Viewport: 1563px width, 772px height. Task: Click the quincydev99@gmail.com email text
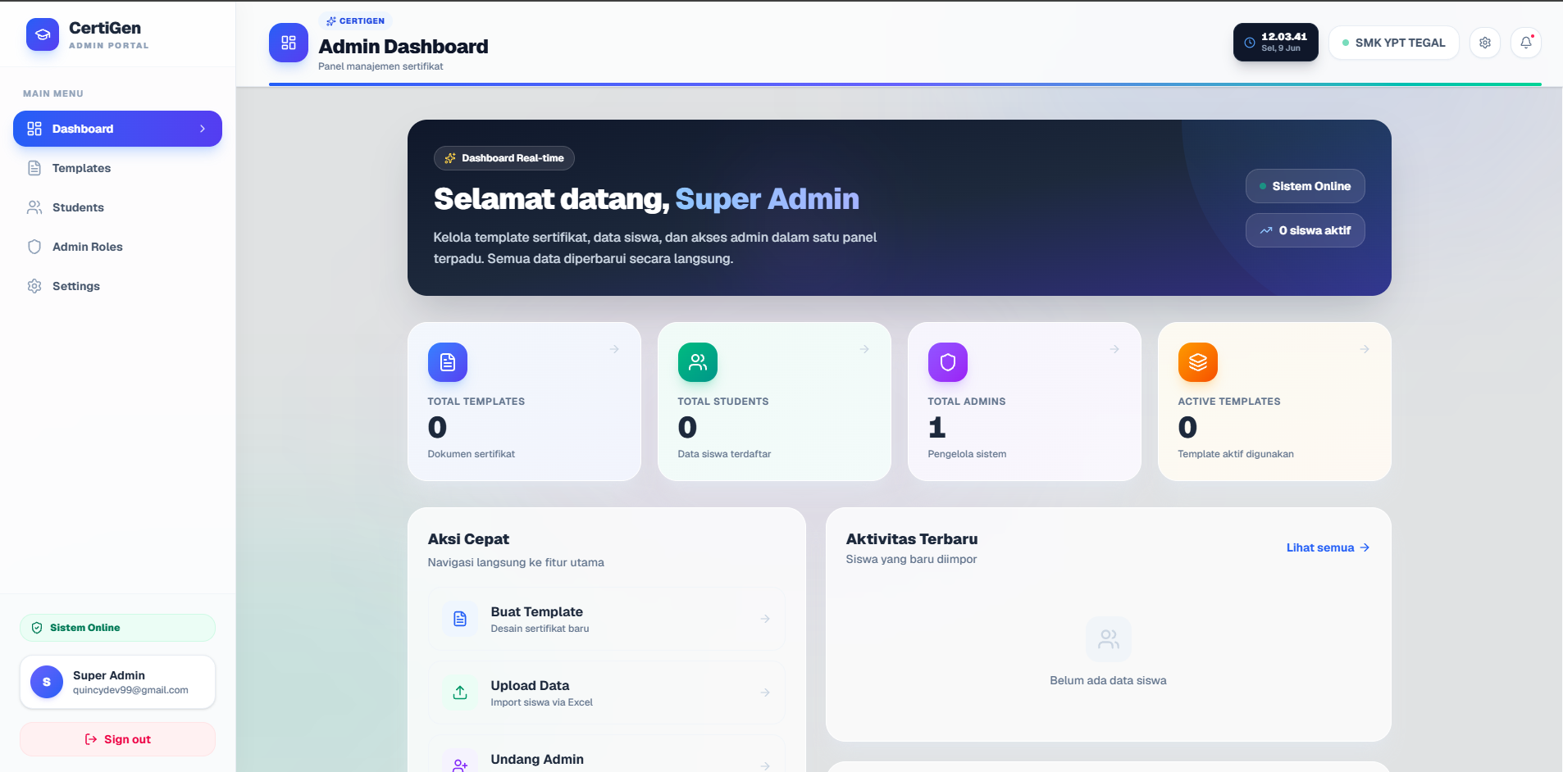click(x=130, y=690)
